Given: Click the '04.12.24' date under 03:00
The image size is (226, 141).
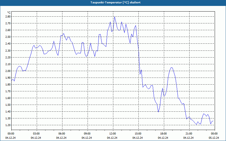Looking at the screenshot, I should click(36, 138).
